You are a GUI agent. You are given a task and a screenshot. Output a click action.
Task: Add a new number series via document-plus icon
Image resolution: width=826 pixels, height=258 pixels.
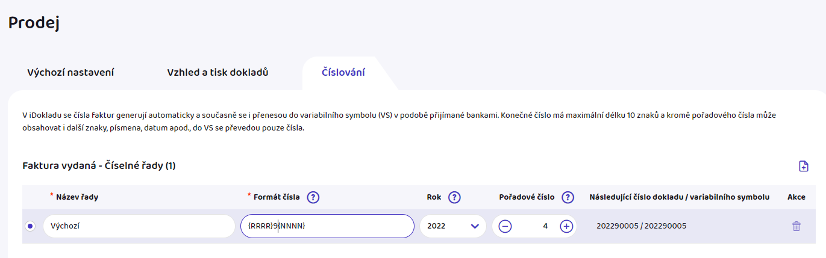coord(803,167)
